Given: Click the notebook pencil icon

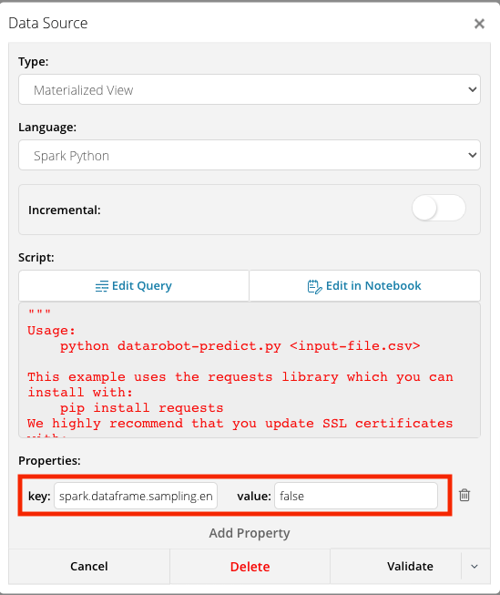Looking at the screenshot, I should tap(314, 286).
